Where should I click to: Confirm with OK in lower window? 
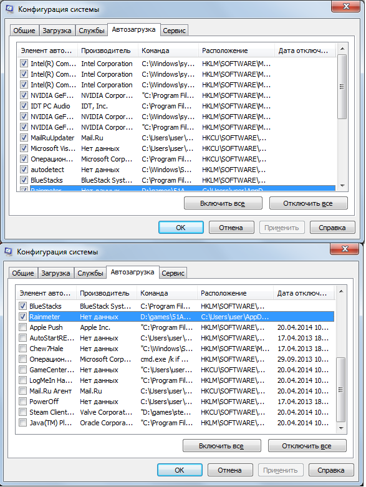tap(180, 470)
